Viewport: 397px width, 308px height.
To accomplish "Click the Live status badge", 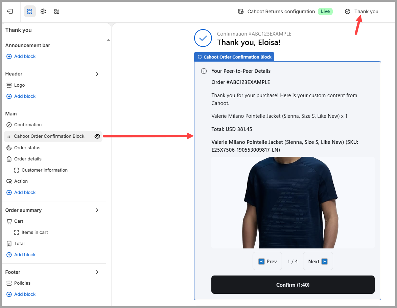I will (325, 12).
